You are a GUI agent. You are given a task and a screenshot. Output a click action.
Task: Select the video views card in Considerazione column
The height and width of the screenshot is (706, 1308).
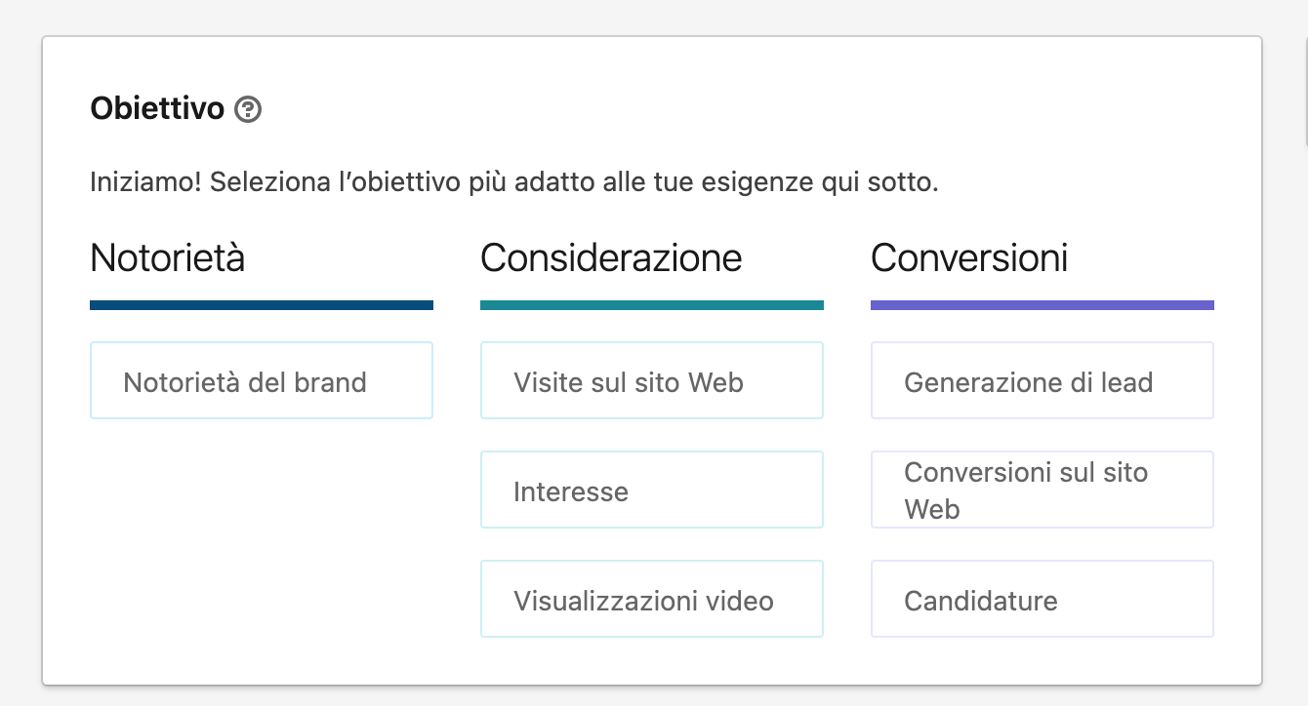(651, 599)
